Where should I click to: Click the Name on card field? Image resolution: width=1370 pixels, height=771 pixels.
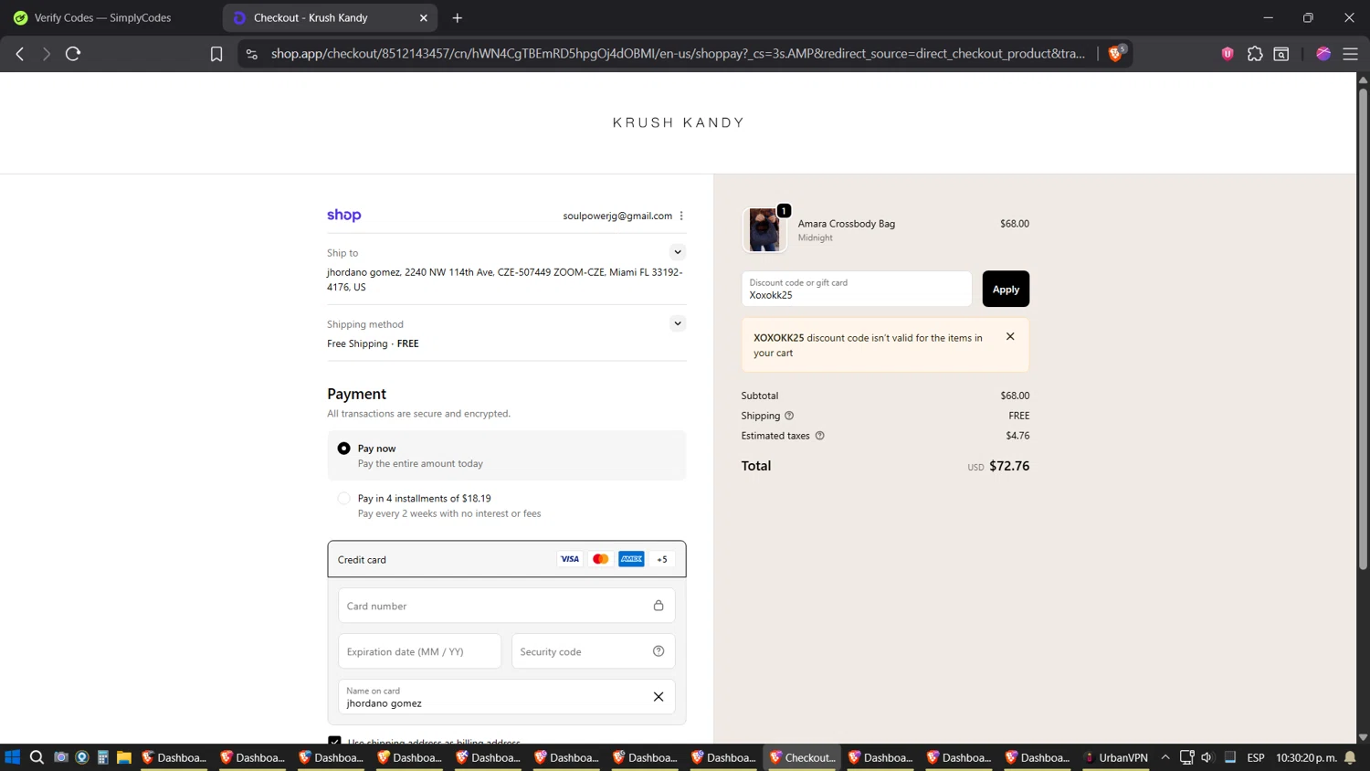point(506,697)
